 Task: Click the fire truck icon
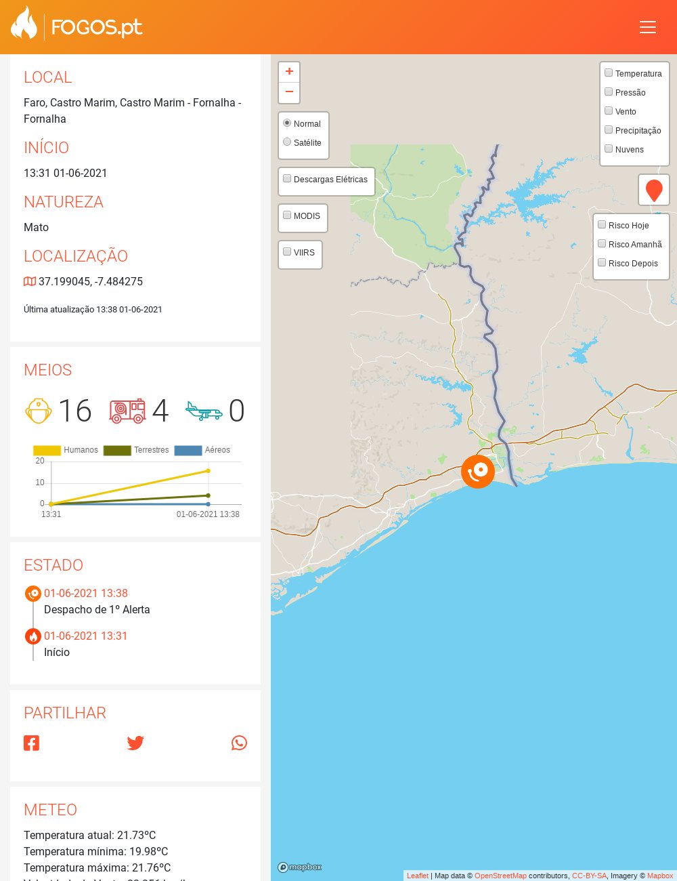click(127, 411)
